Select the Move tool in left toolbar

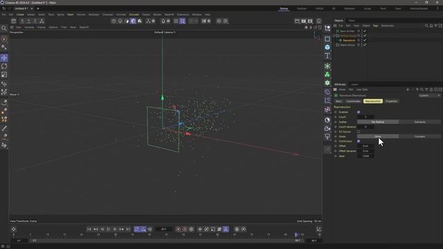click(4, 58)
